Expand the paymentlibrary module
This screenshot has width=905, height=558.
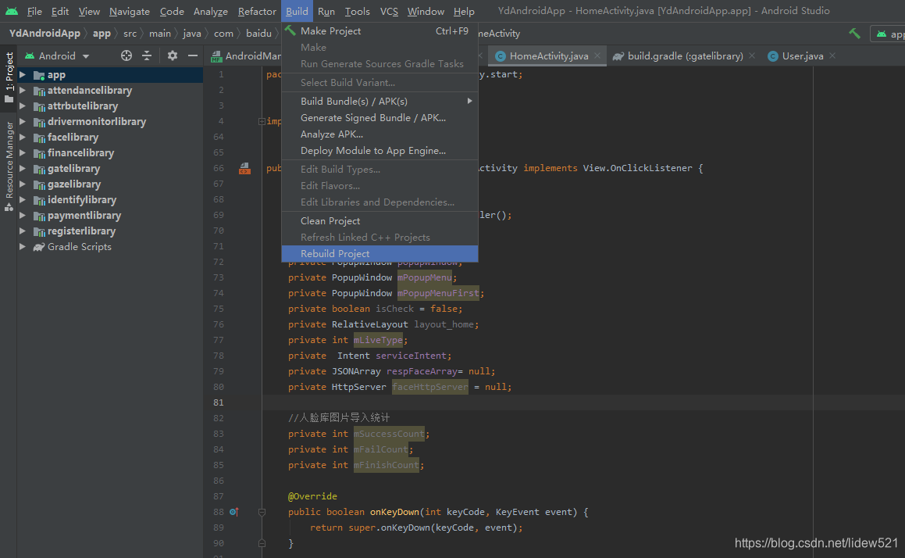pyautogui.click(x=23, y=215)
